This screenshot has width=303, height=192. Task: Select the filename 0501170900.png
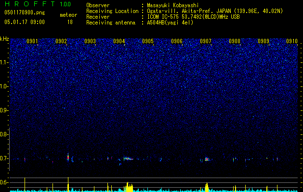click(25, 13)
